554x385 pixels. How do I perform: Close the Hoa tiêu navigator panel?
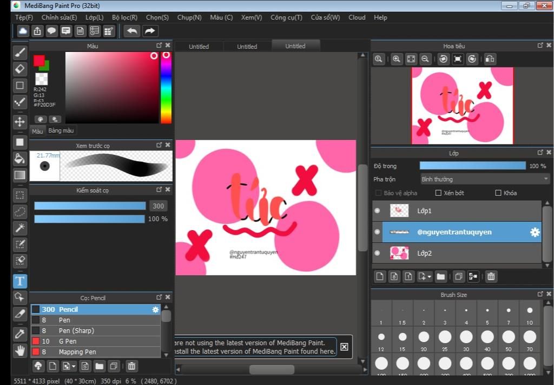pos(549,45)
